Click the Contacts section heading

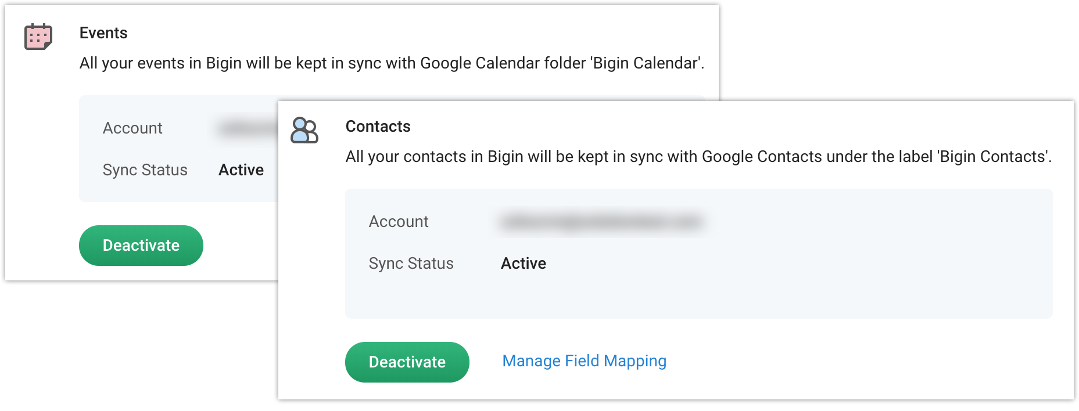pyautogui.click(x=378, y=127)
